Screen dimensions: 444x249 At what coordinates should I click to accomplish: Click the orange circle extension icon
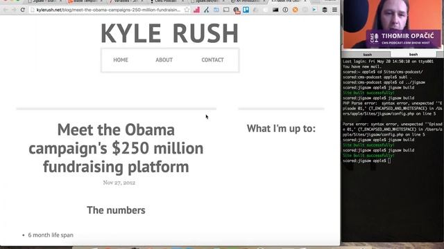(x=295, y=10)
